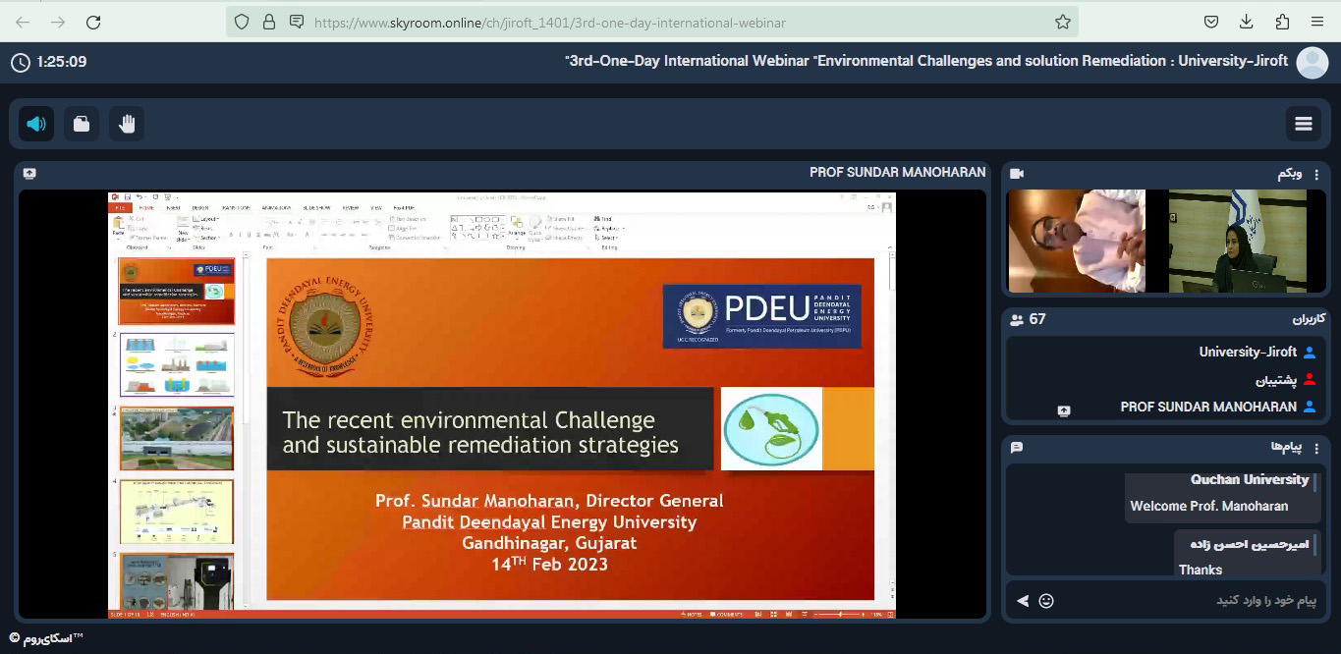This screenshot has width=1341, height=654.
Task: Go forward in browser history
Action: (58, 22)
